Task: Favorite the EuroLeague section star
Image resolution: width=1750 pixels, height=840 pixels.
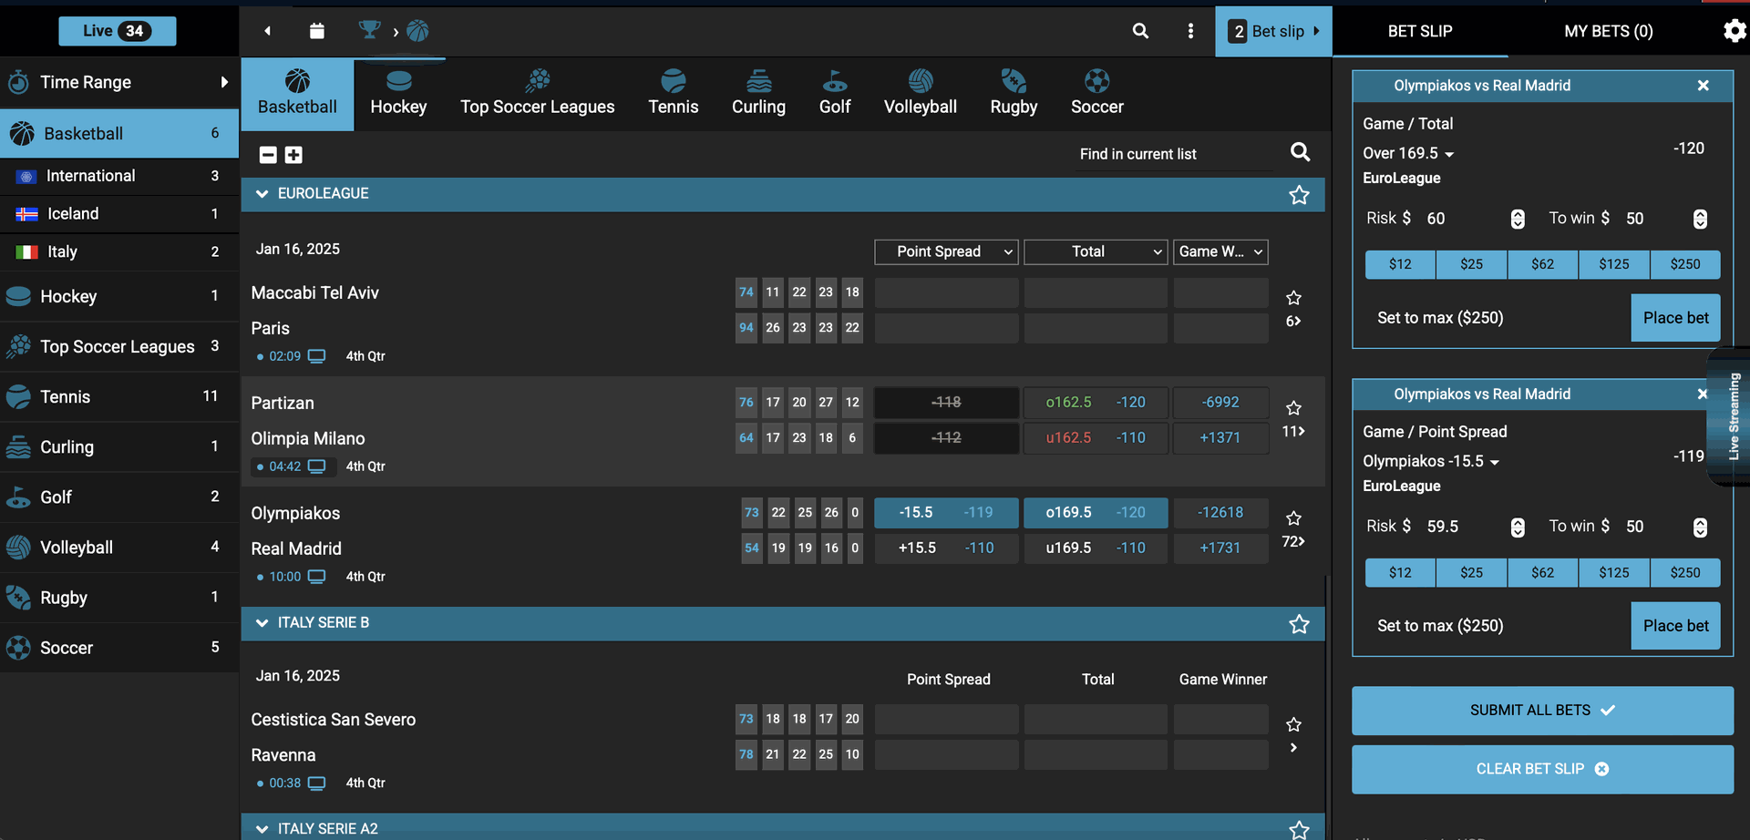Action: click(x=1299, y=195)
